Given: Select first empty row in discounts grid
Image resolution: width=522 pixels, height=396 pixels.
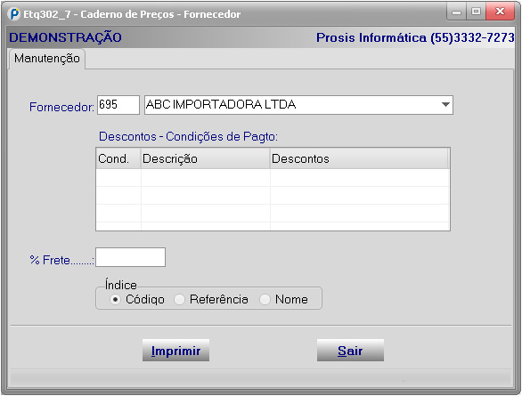Looking at the screenshot, I should 273,178.
